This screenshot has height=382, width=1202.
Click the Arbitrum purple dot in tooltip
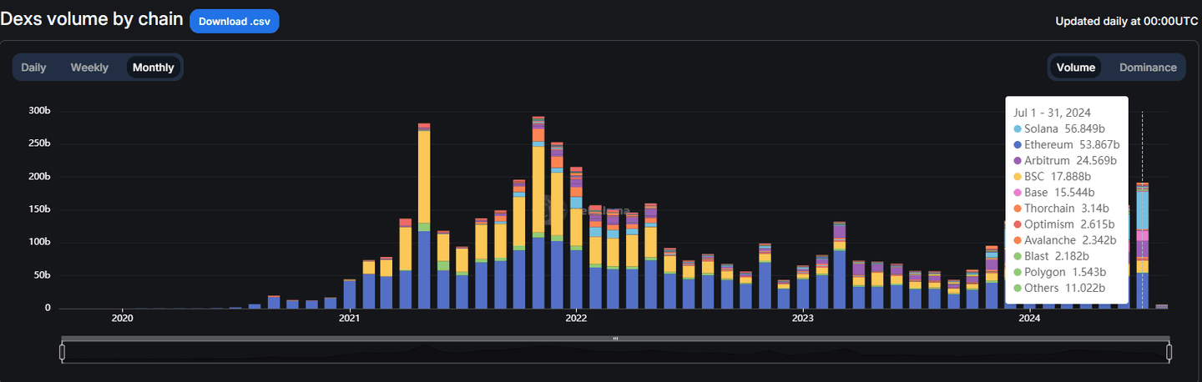click(x=1018, y=161)
